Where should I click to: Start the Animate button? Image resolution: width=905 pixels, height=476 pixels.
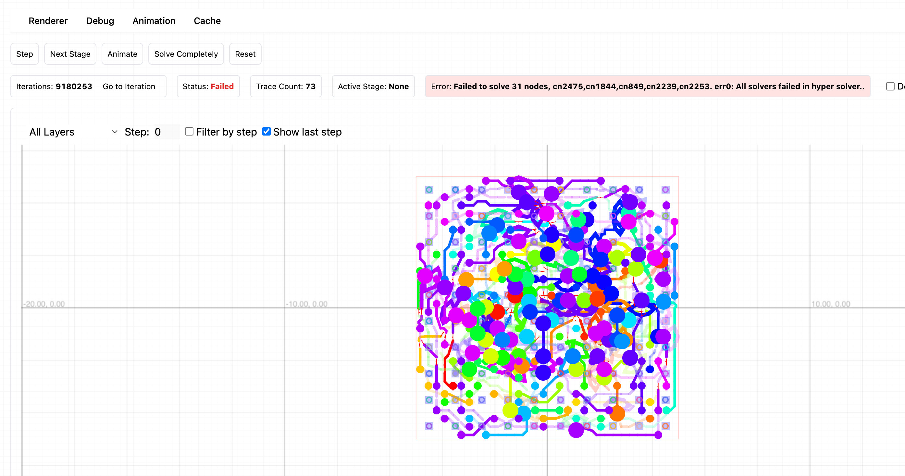pos(122,54)
